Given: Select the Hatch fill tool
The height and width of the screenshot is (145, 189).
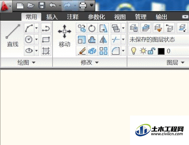Looking at the screenshot, I should (x=46, y=51).
